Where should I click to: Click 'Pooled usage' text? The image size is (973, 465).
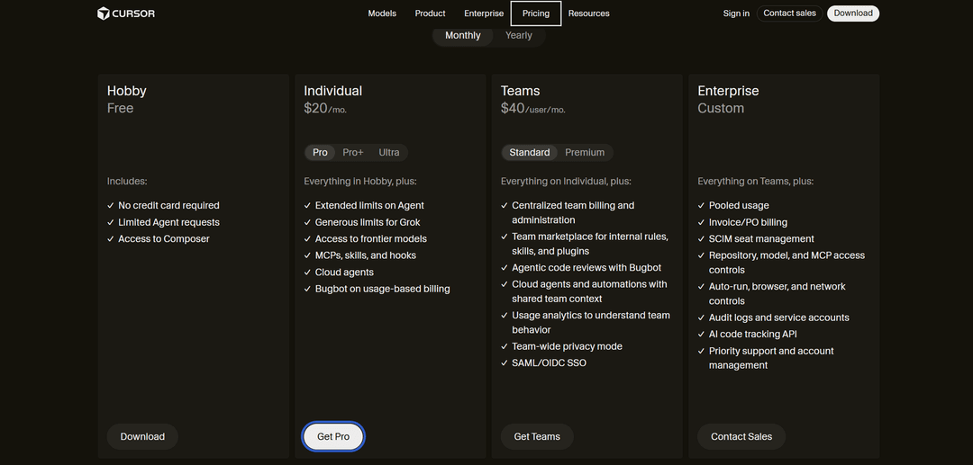coord(739,206)
